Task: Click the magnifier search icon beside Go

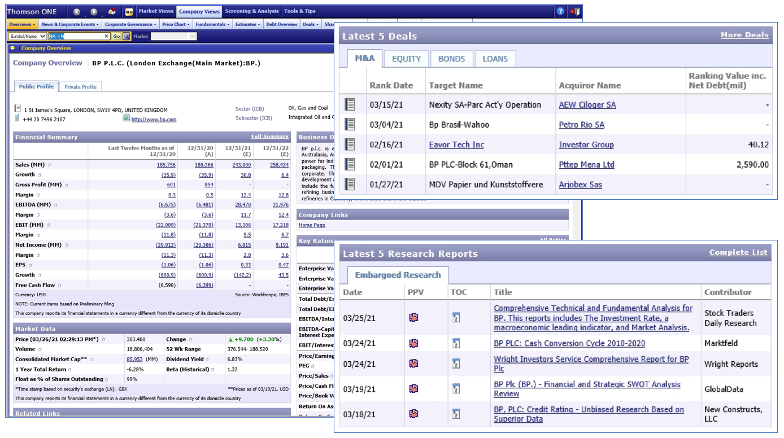Action: [x=127, y=36]
